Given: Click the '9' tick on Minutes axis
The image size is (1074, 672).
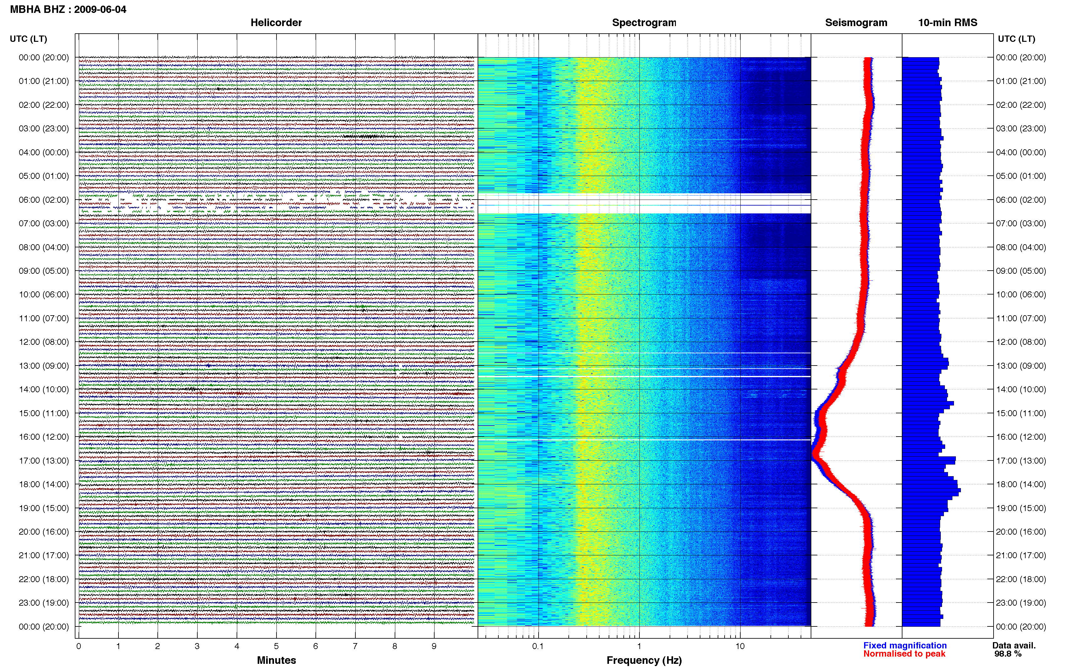Looking at the screenshot, I should pos(434,646).
